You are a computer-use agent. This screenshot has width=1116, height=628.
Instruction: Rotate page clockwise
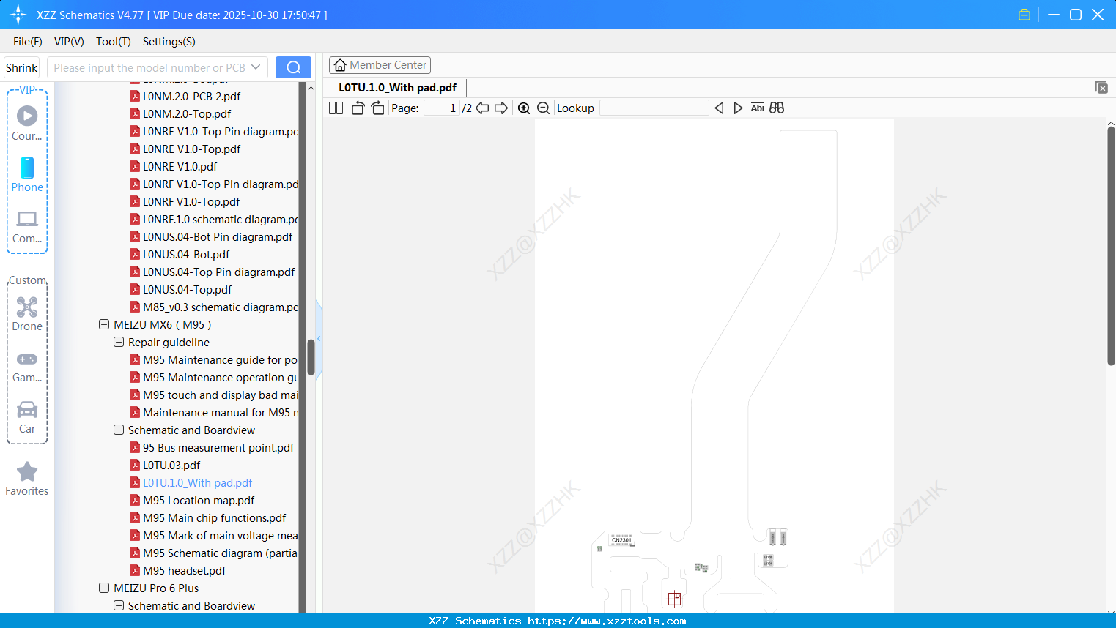click(377, 108)
